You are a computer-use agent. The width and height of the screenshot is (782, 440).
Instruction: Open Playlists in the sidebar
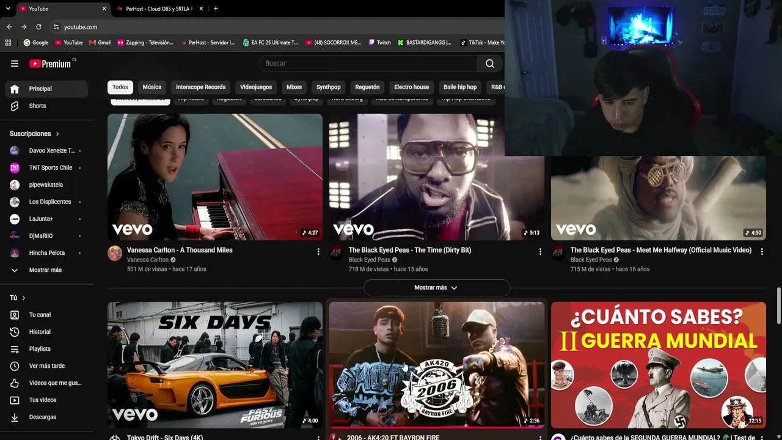(x=46, y=349)
